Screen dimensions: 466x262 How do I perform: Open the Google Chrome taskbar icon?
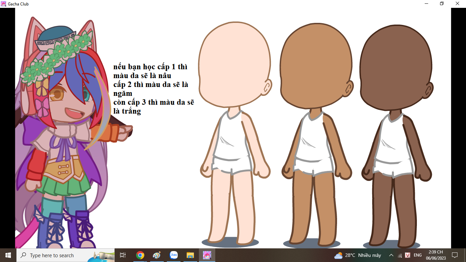click(140, 255)
